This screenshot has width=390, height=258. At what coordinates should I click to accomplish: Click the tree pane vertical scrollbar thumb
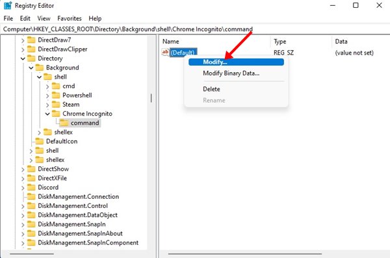pyautogui.click(x=151, y=98)
